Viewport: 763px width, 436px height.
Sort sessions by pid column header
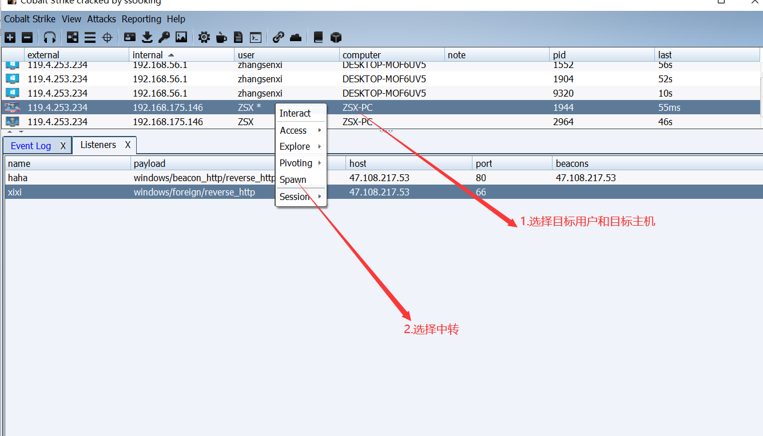(x=602, y=55)
